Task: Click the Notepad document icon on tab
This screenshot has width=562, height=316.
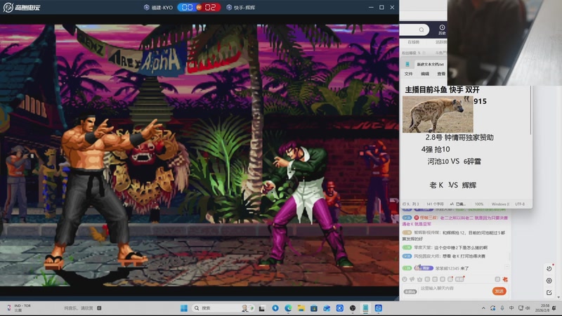Action: pyautogui.click(x=407, y=64)
